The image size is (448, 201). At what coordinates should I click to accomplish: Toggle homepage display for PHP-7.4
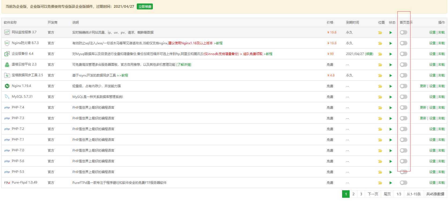(403, 108)
